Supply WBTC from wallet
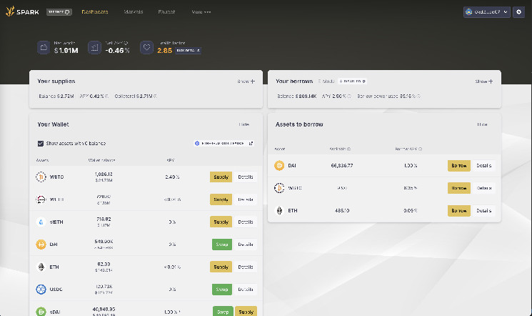 point(221,177)
